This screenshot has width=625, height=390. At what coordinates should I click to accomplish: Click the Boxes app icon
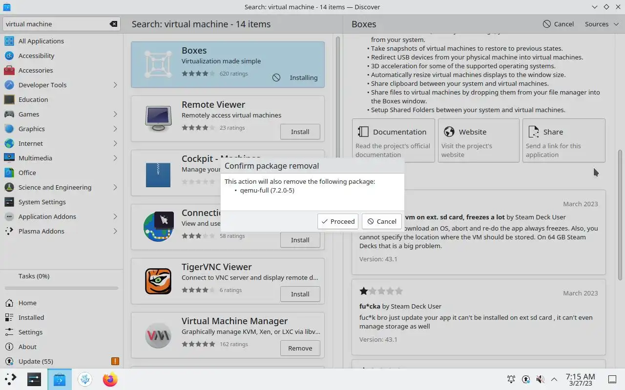click(x=158, y=64)
